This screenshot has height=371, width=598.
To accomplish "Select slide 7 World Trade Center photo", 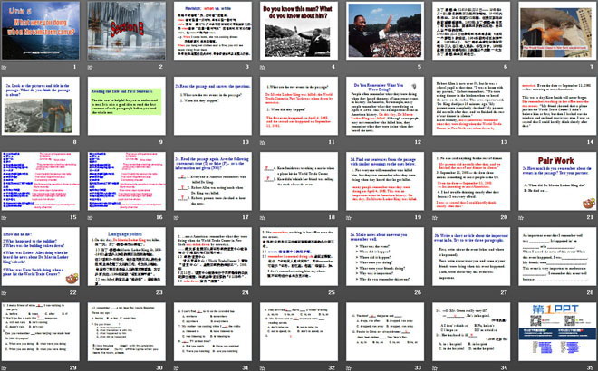I will tap(557, 31).
